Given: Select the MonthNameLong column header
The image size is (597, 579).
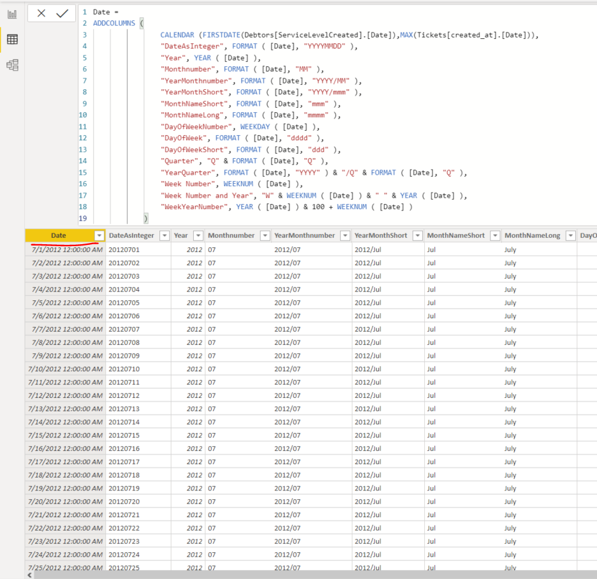Looking at the screenshot, I should point(533,236).
